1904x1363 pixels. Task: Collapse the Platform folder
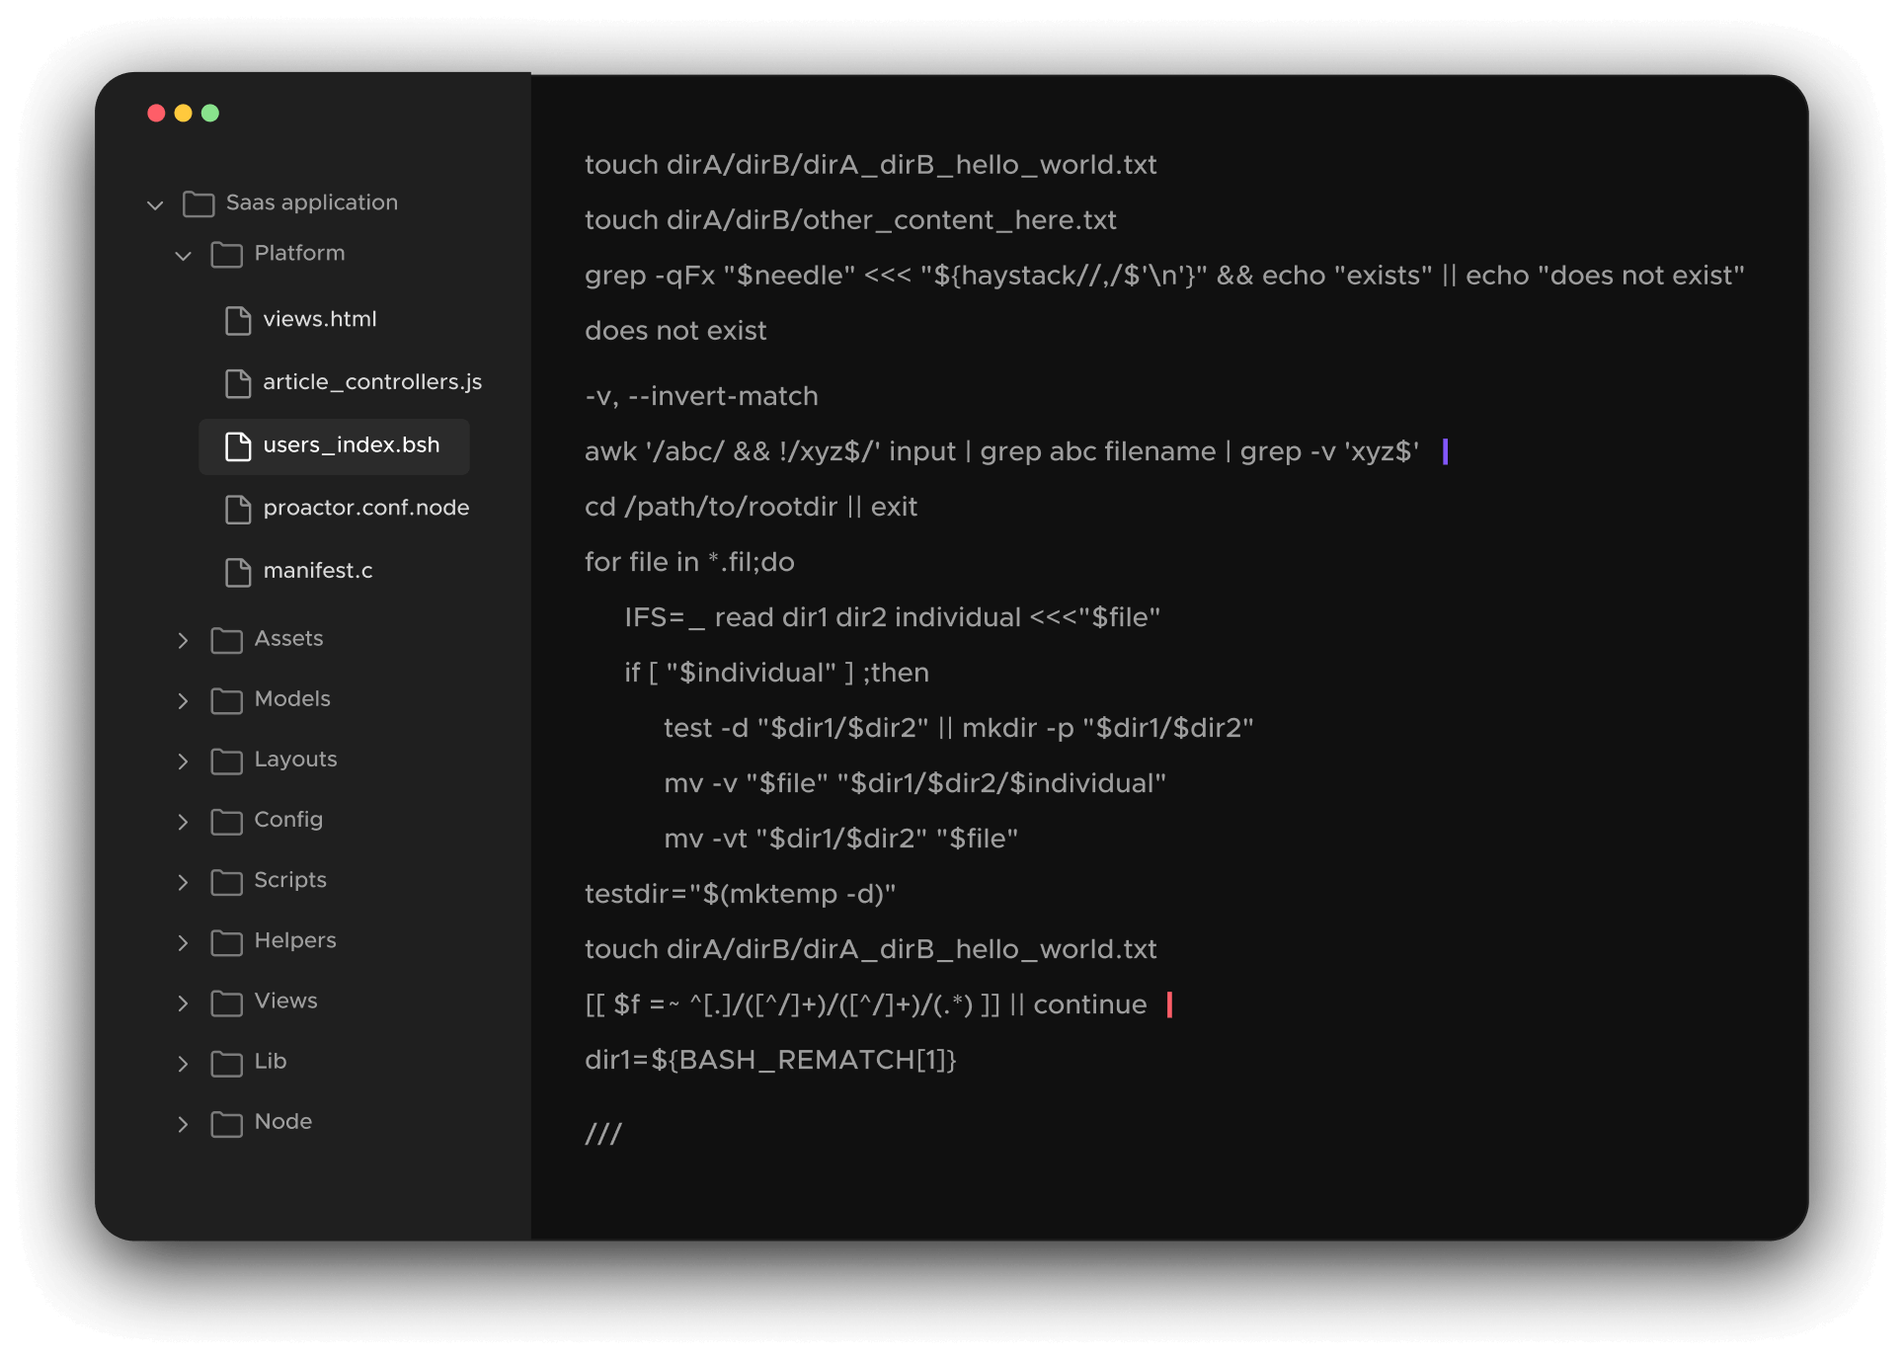(x=183, y=255)
